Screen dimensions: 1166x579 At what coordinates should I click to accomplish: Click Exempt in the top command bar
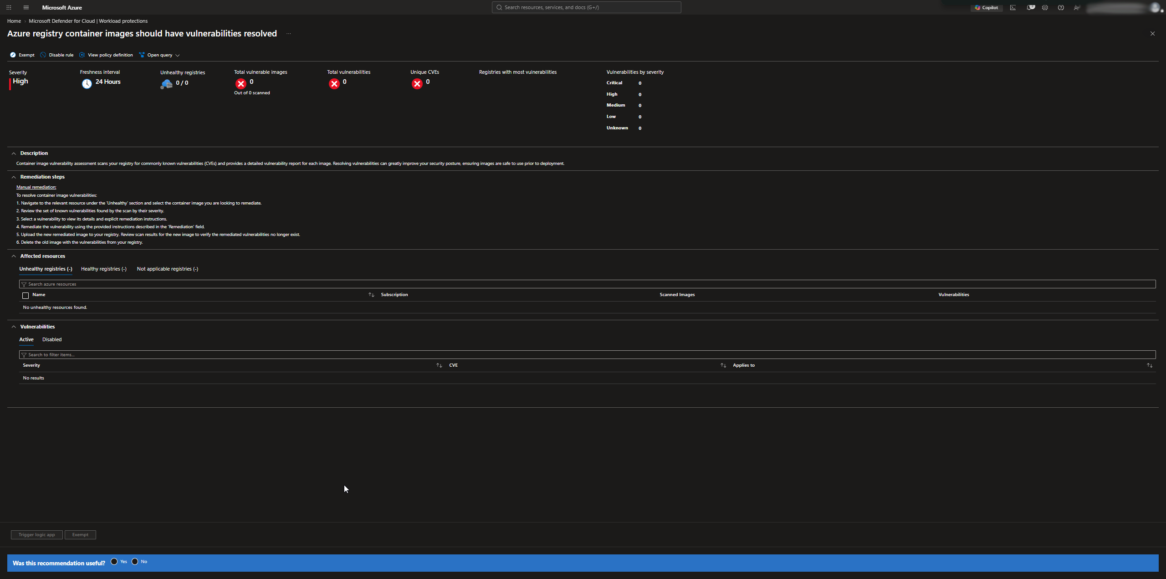click(x=22, y=55)
